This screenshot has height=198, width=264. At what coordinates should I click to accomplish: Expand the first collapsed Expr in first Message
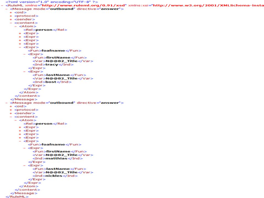click(20, 34)
